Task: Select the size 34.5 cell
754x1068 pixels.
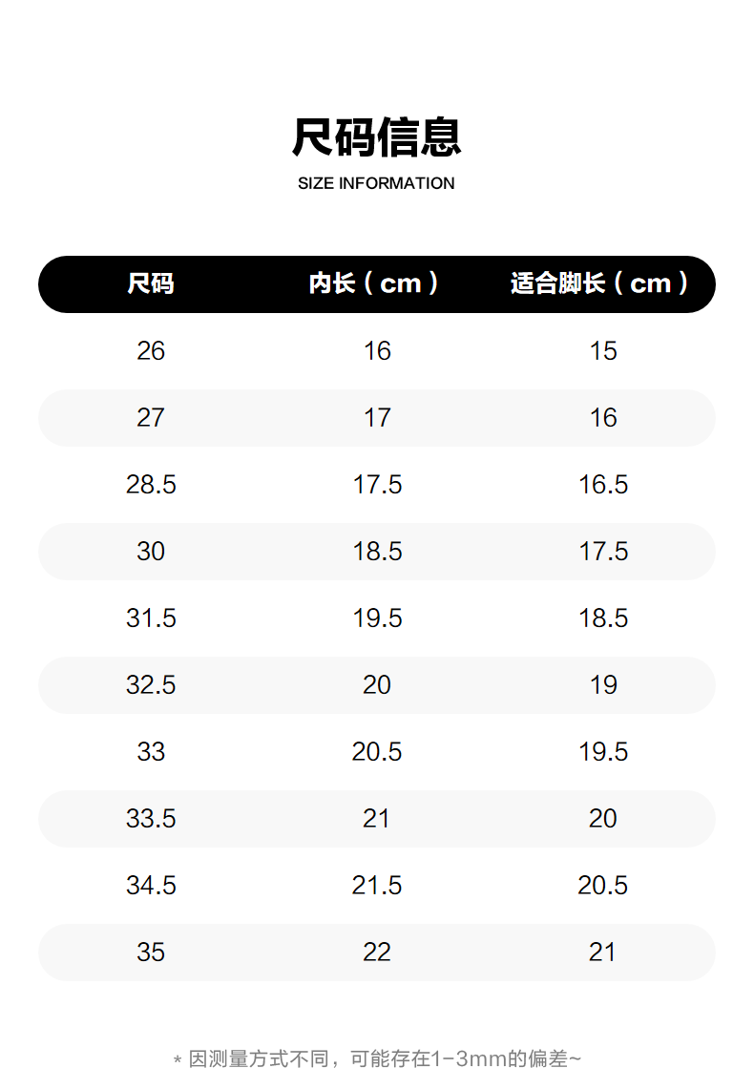Action: pos(151,886)
